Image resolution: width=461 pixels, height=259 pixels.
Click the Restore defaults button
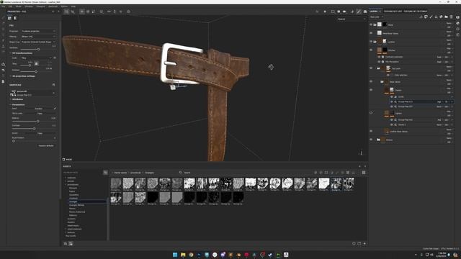point(46,145)
